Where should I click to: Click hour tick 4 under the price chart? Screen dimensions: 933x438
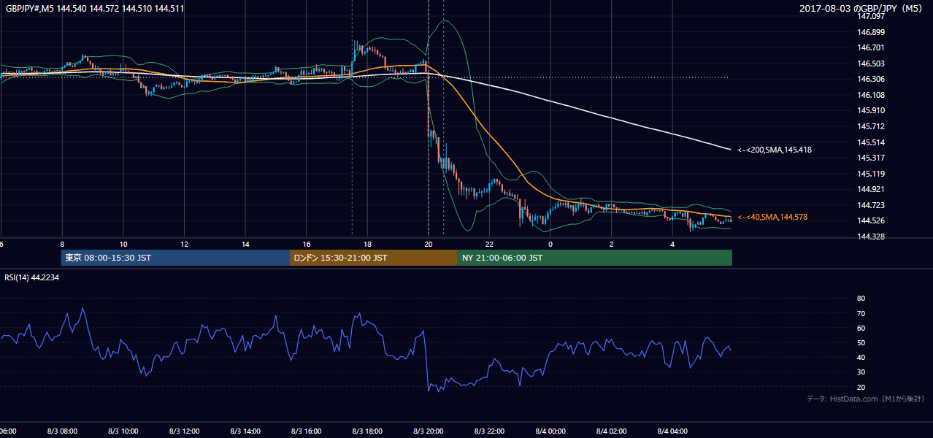point(672,244)
